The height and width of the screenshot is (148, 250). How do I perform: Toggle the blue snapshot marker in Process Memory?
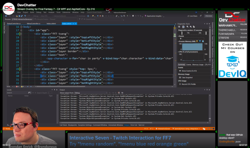click(200, 41)
